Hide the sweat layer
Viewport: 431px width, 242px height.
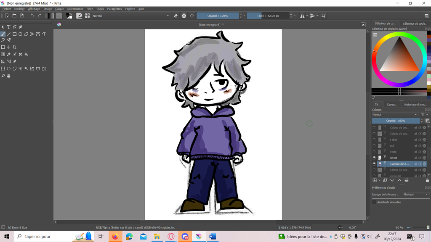374,158
